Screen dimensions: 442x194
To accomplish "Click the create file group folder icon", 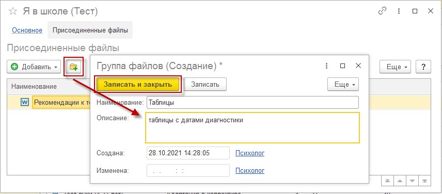I will point(73,67).
